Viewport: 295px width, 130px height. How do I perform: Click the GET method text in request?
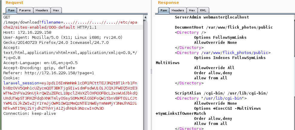[7, 17]
